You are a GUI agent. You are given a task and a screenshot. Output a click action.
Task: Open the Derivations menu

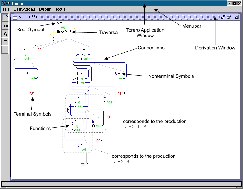click(x=24, y=9)
